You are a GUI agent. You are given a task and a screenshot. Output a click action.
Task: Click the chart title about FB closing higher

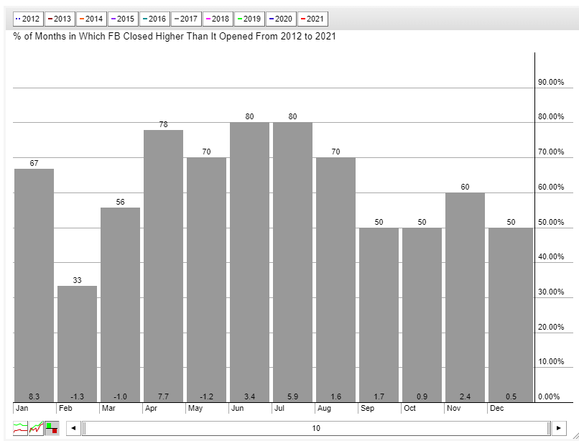tap(175, 37)
